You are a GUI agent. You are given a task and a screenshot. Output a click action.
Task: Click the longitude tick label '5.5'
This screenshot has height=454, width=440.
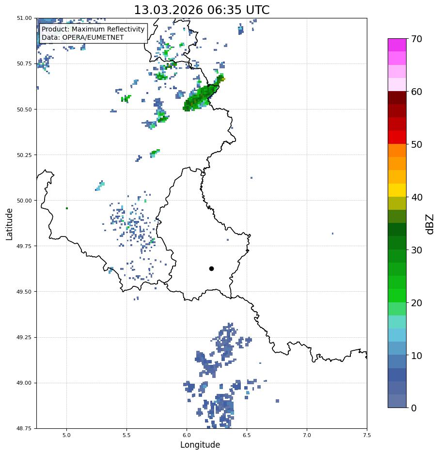tap(126, 435)
